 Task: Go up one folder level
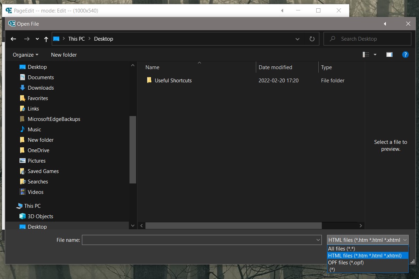coord(46,39)
